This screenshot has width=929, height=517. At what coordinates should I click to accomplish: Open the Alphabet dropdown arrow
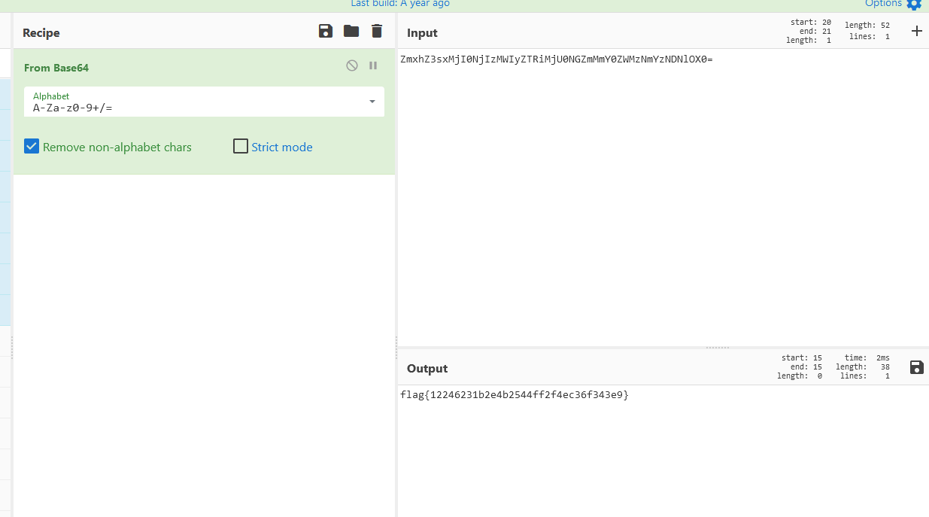pyautogui.click(x=372, y=102)
